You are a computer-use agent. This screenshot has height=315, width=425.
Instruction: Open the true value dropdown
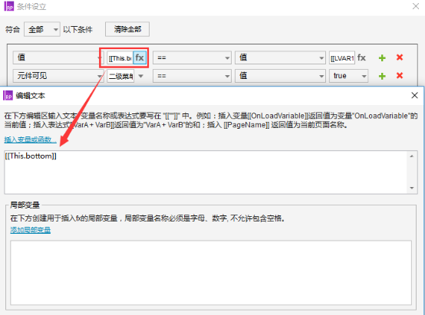pyautogui.click(x=348, y=76)
